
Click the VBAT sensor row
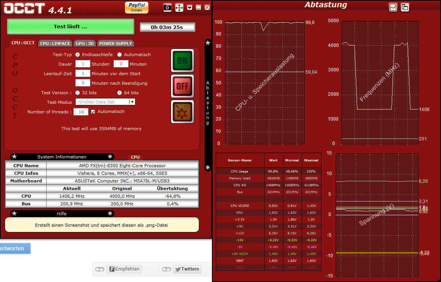coord(268,261)
